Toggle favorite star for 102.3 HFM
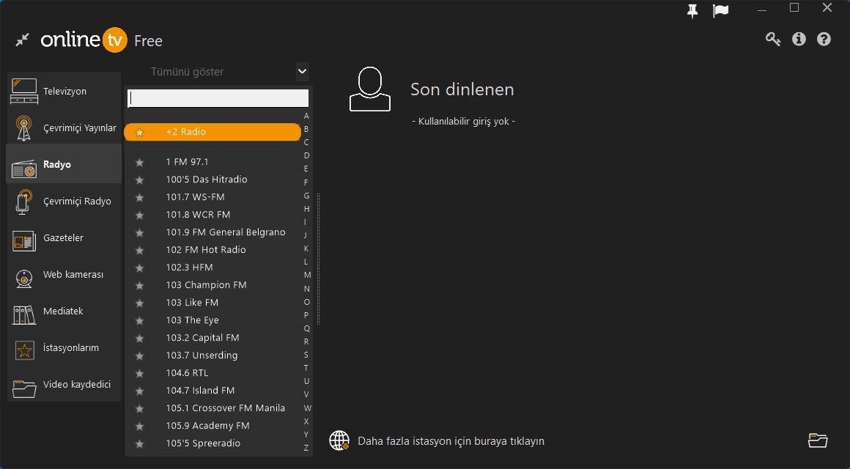This screenshot has width=850, height=469. click(140, 268)
